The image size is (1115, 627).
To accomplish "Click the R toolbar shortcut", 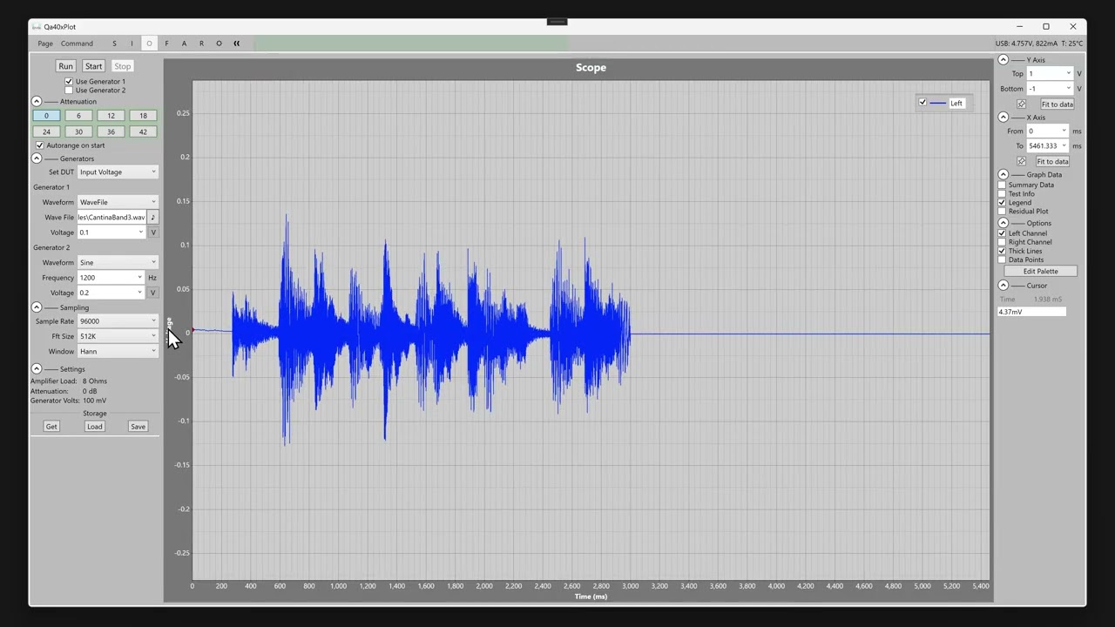I will pos(201,44).
